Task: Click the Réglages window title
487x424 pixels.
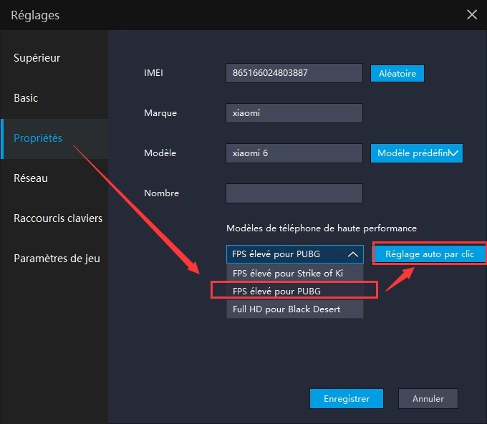Action: click(x=35, y=15)
